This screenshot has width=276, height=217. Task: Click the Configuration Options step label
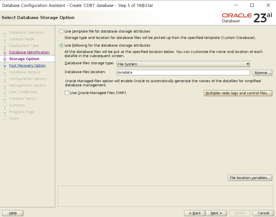click(x=28, y=79)
